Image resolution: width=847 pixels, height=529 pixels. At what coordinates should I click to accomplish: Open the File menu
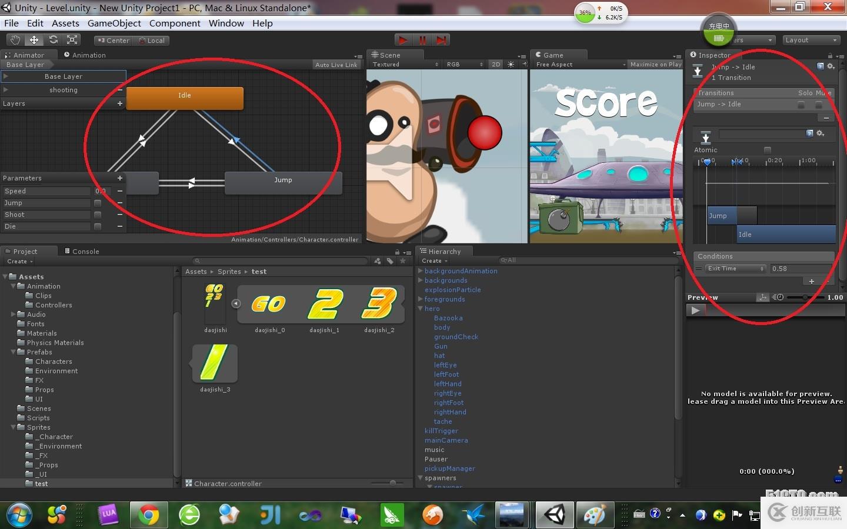pyautogui.click(x=11, y=24)
